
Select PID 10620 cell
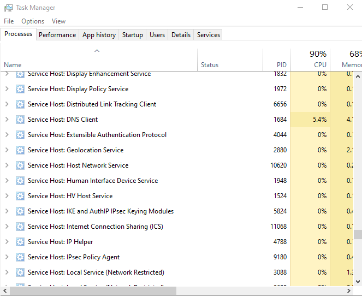(278, 165)
